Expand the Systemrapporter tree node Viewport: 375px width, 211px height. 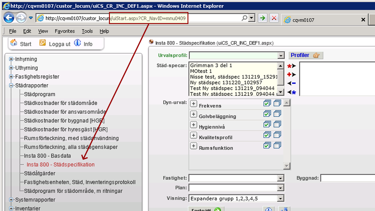coord(11,200)
